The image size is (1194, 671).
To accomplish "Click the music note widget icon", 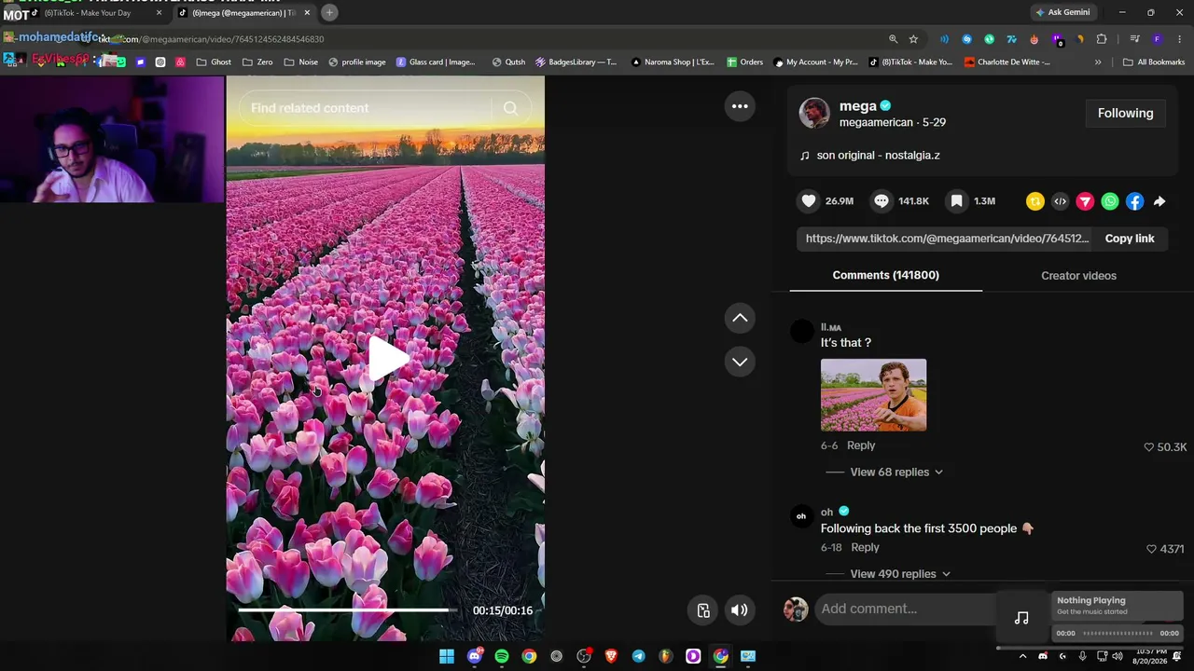I will (1021, 618).
